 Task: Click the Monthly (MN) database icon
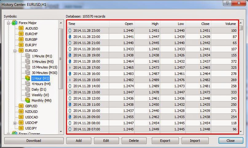tap(28, 100)
